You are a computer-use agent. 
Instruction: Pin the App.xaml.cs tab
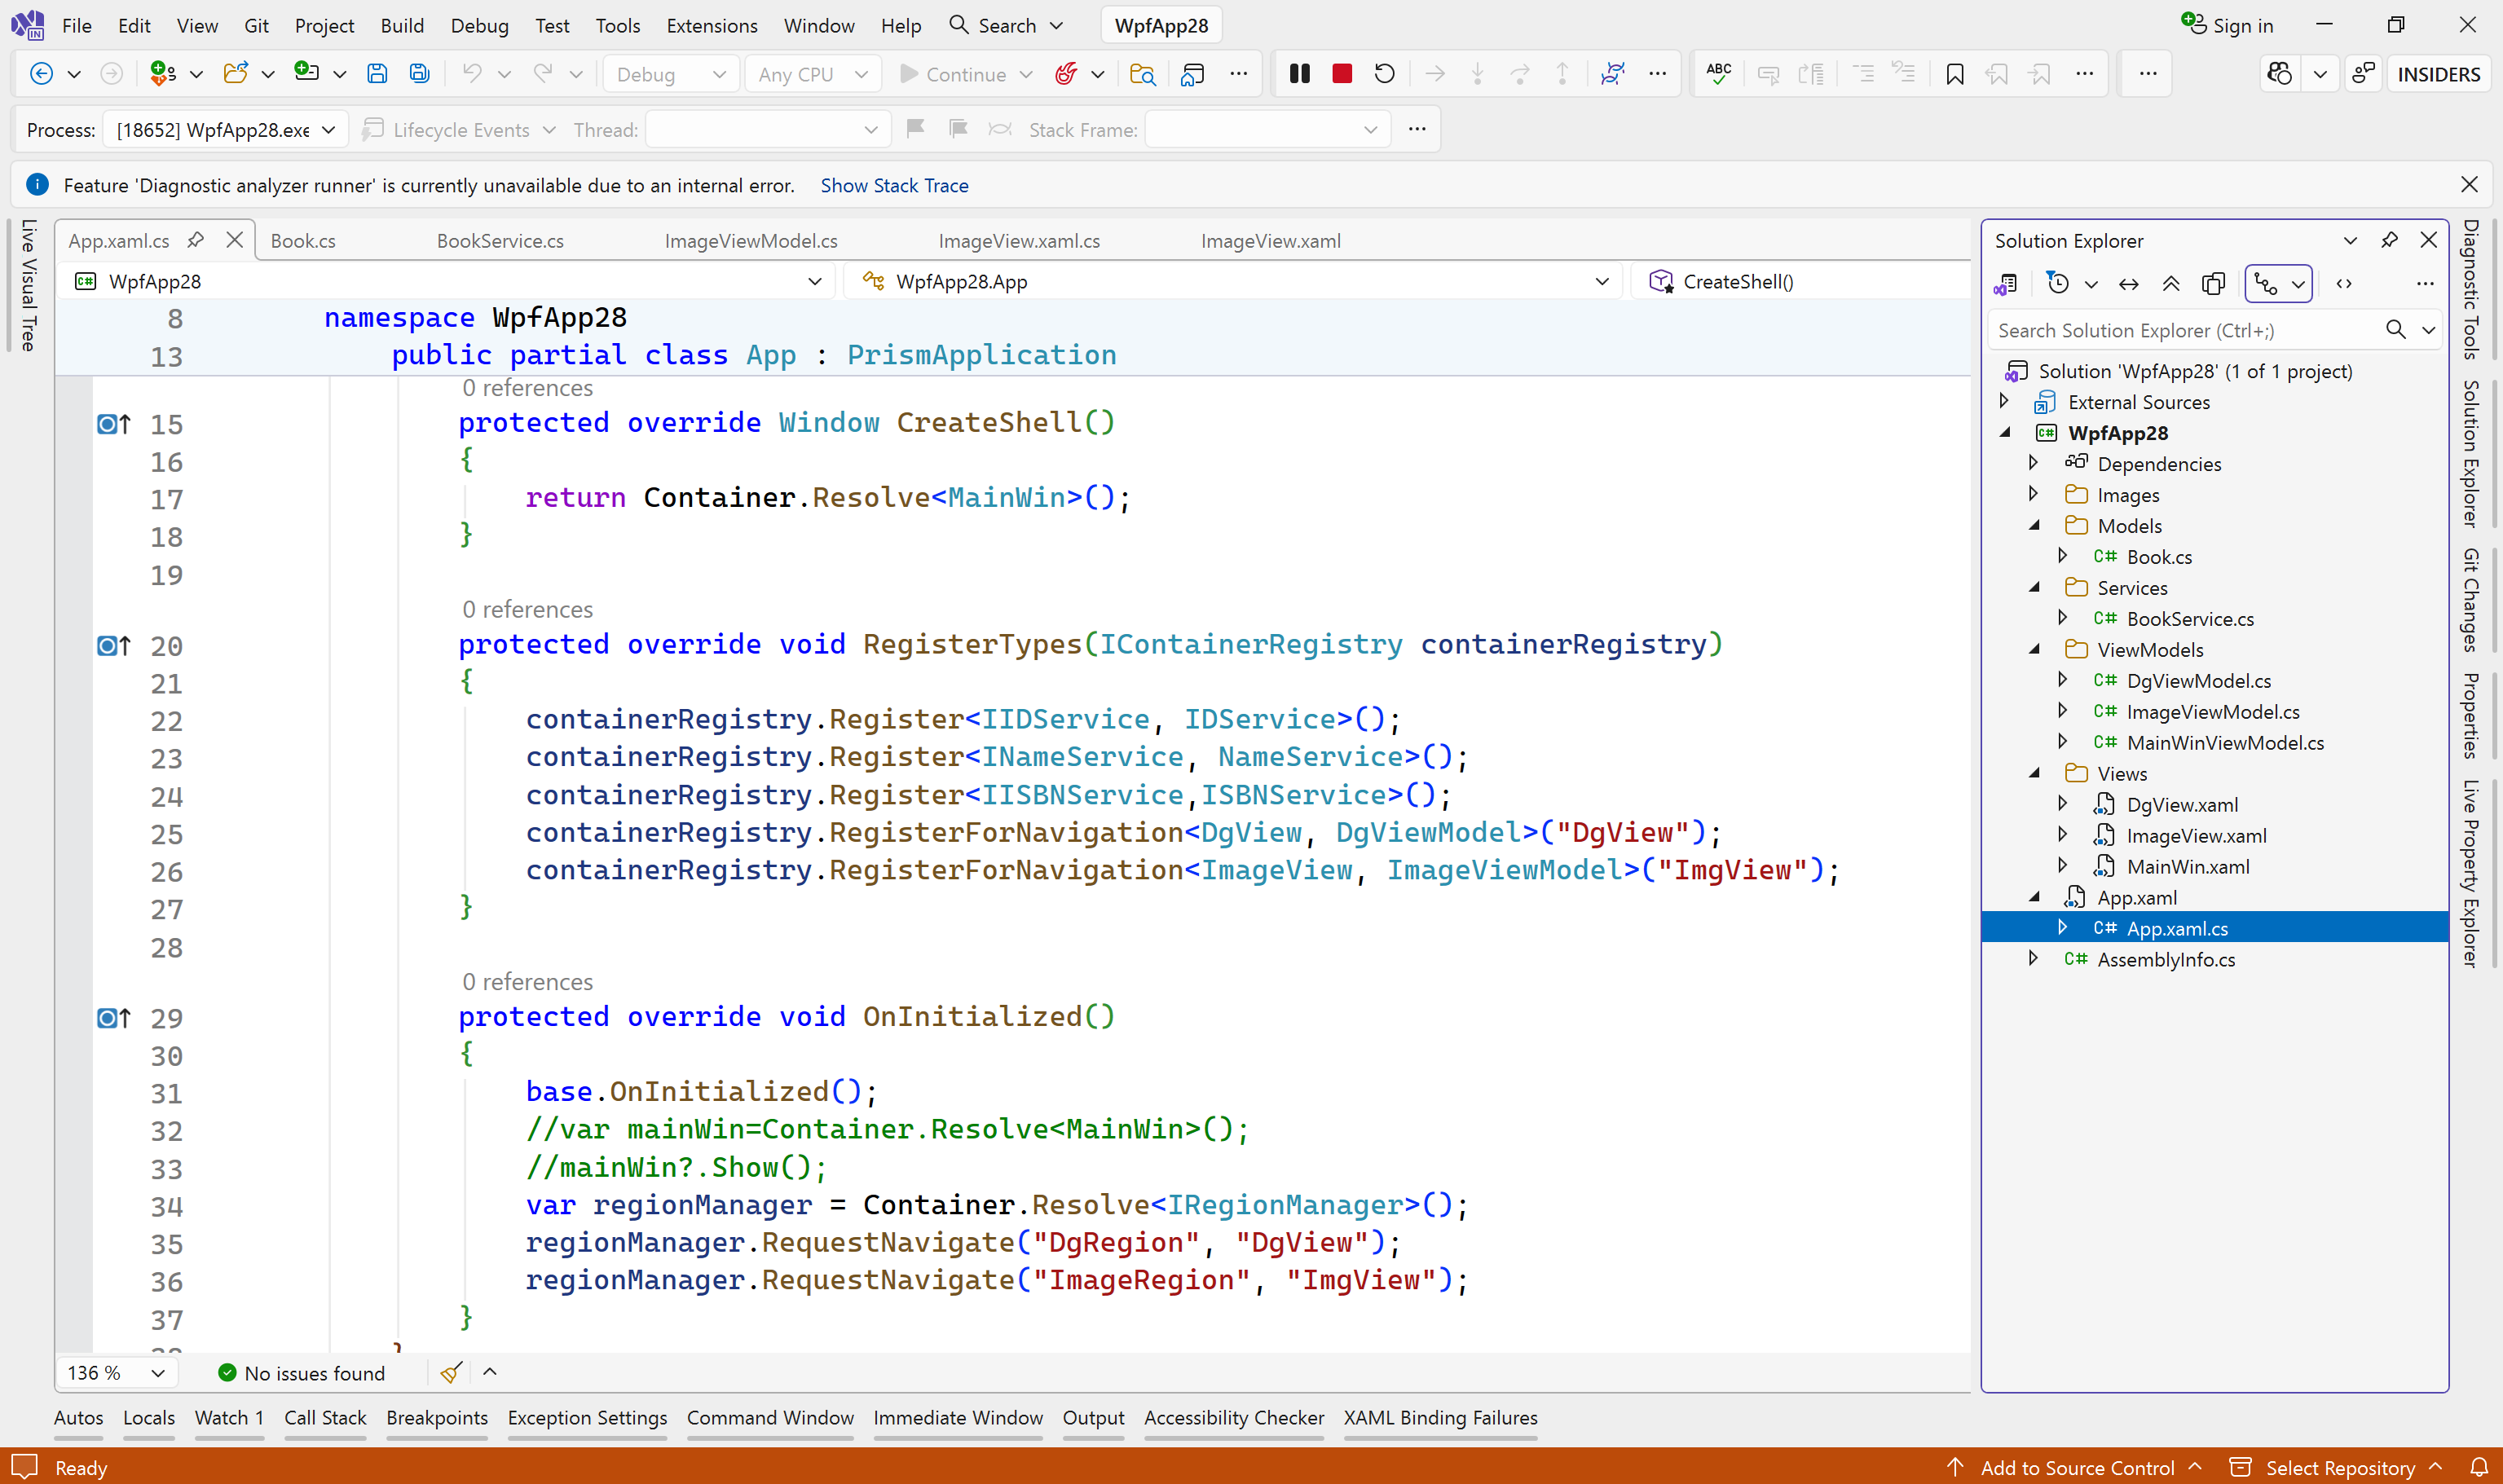(x=196, y=240)
